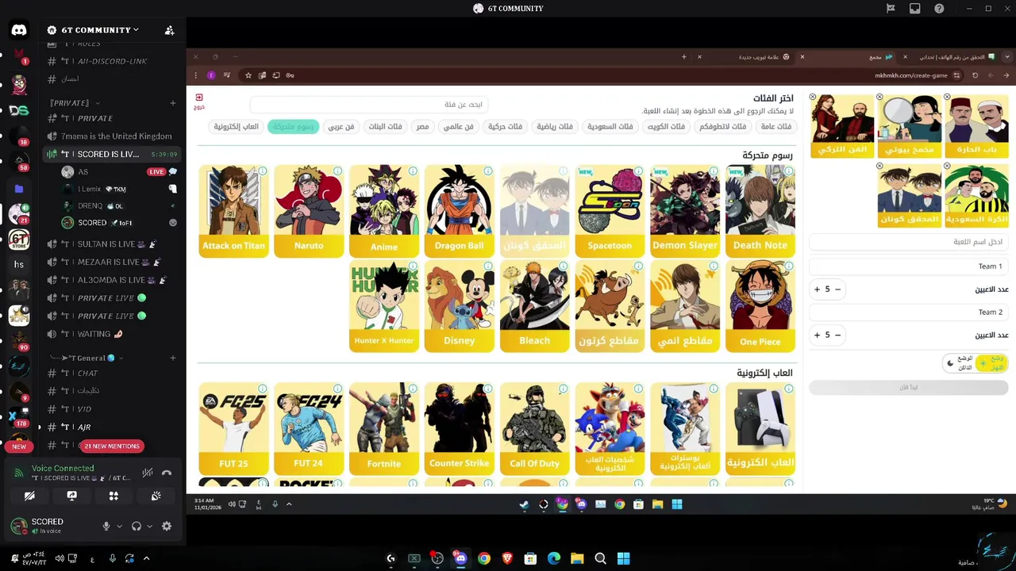This screenshot has height=571, width=1016.
Task: Click the share your screen icon
Action: tap(71, 496)
